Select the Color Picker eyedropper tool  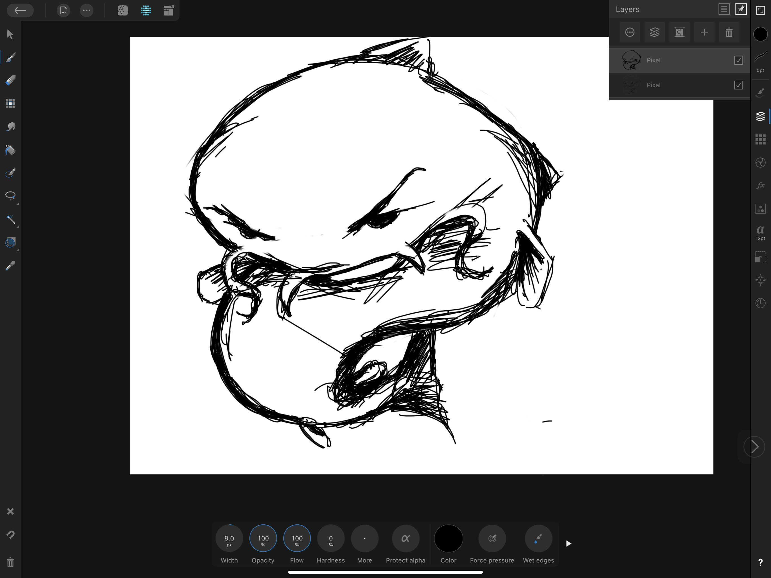pyautogui.click(x=10, y=266)
